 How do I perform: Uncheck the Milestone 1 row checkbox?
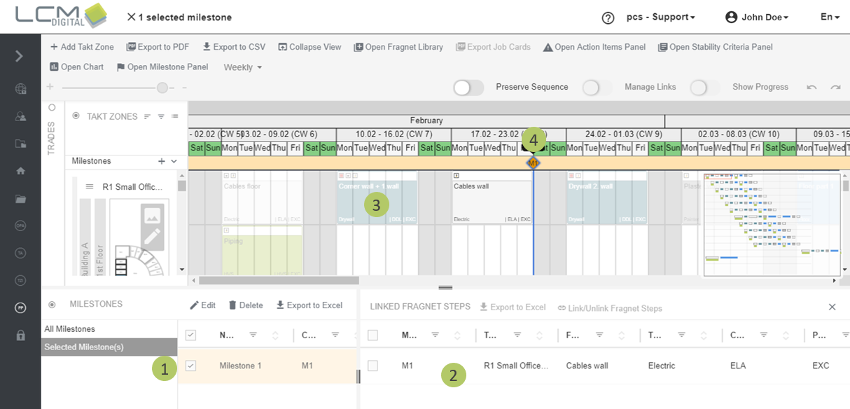(x=190, y=366)
